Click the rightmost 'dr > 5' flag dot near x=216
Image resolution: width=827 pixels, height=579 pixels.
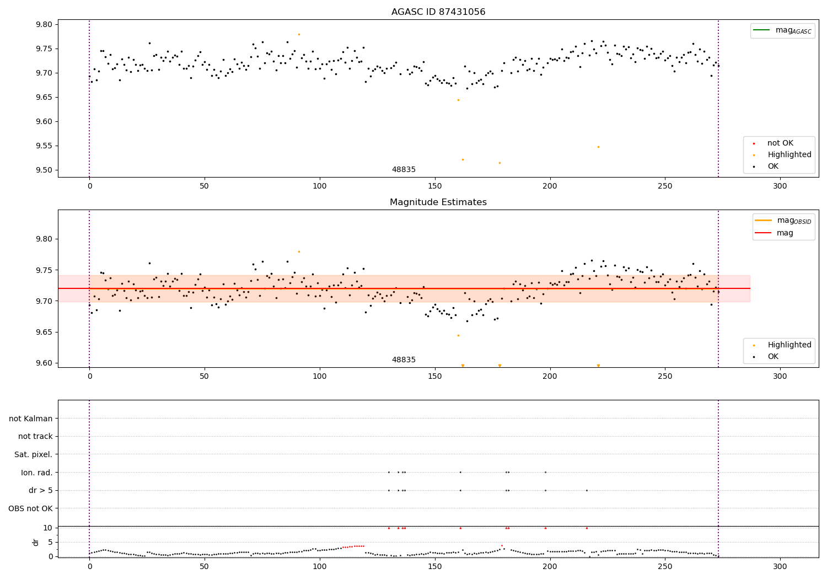pyautogui.click(x=587, y=490)
